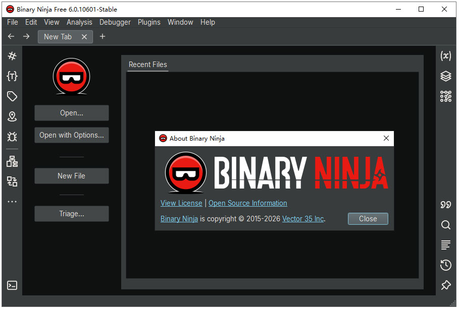Image resolution: width=460 pixels, height=310 pixels.
Task: Follow the Vector 35 Inc link
Action: pyautogui.click(x=303, y=219)
